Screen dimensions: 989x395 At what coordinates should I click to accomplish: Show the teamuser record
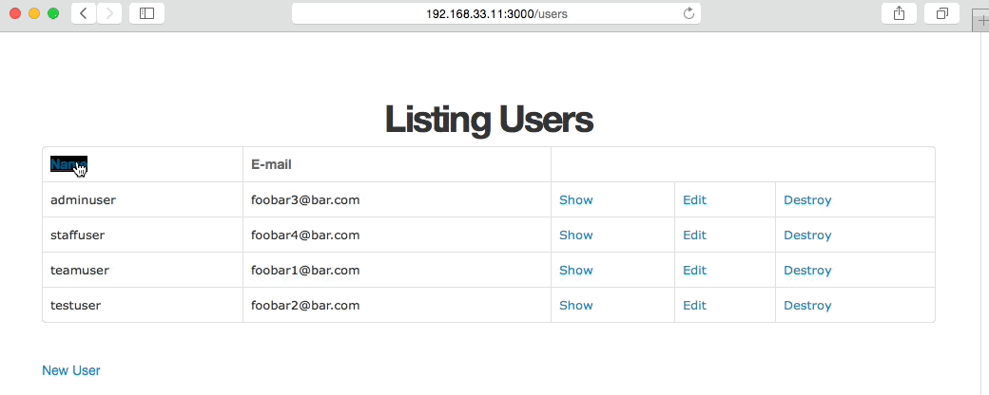click(576, 271)
